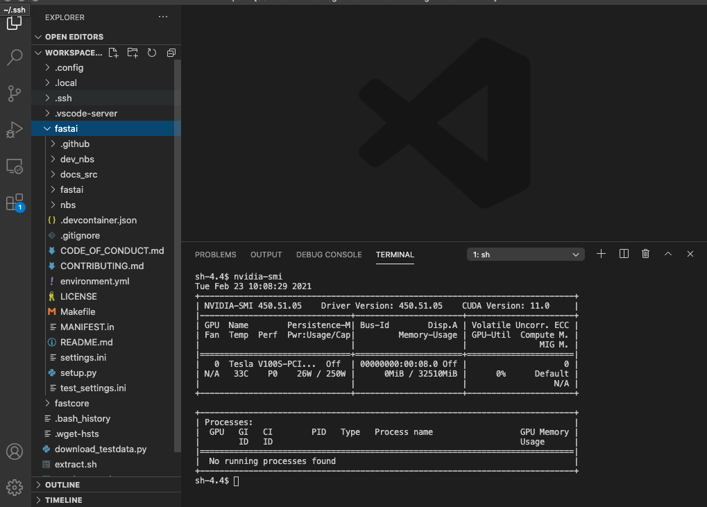Open test_settings.ini file
Screen dimensions: 707x507
pyautogui.click(x=106, y=388)
